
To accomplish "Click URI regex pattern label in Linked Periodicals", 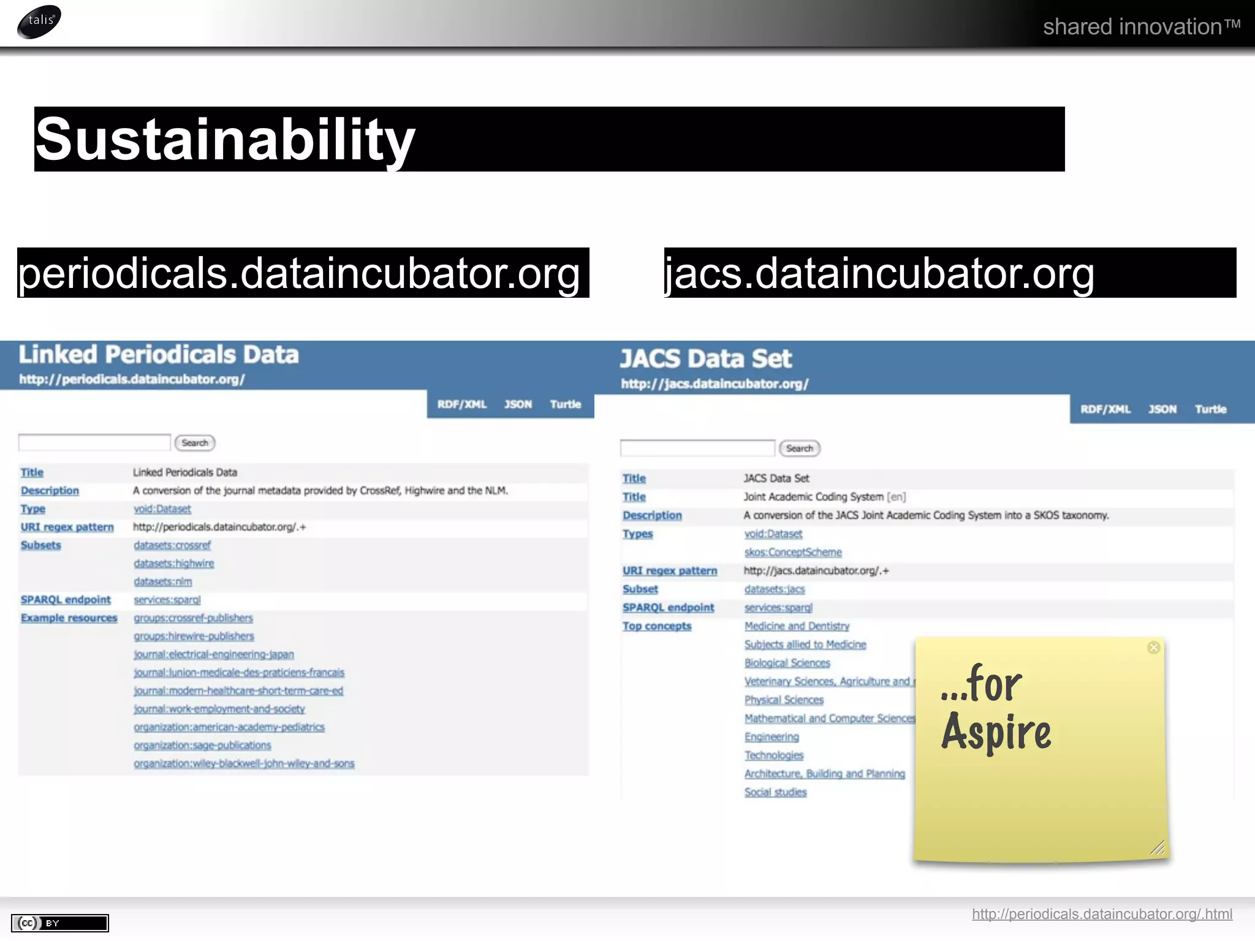I will tap(67, 527).
